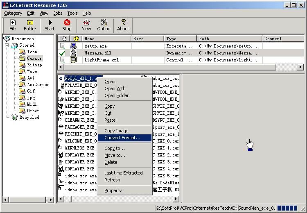Click the File toolbar button
This screenshot has height=213, width=307.
13,25
